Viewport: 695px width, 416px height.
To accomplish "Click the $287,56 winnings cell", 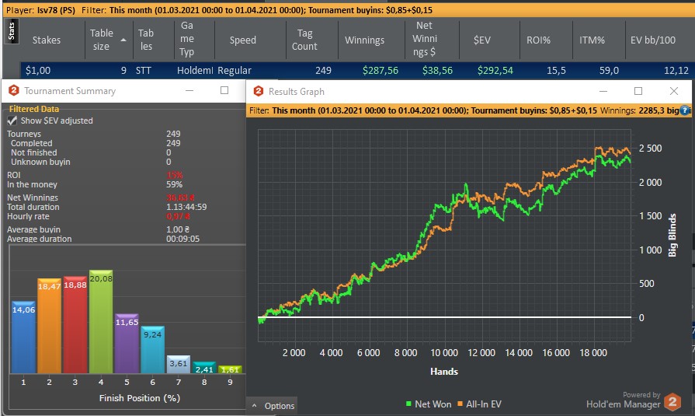I will pyautogui.click(x=381, y=70).
